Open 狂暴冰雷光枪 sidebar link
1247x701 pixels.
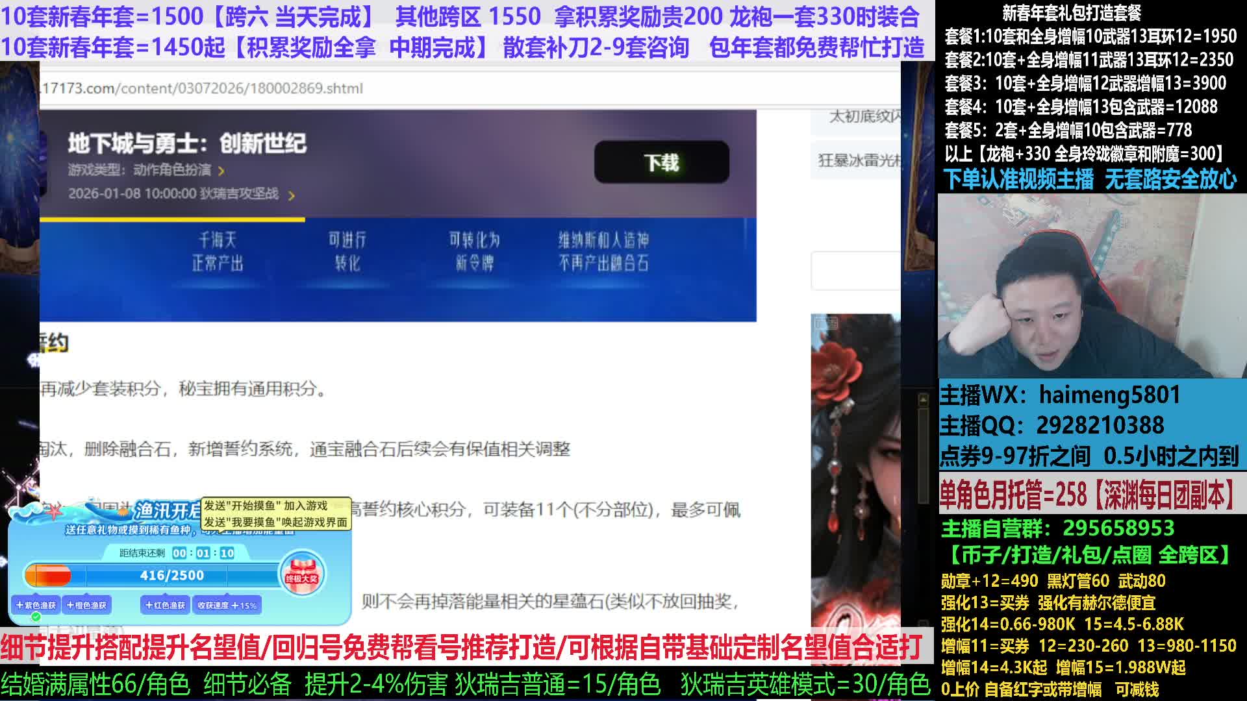(x=859, y=160)
